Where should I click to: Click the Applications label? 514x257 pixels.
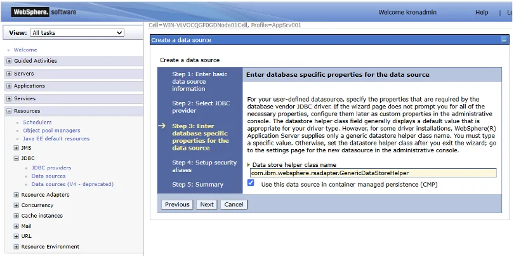pyautogui.click(x=29, y=86)
